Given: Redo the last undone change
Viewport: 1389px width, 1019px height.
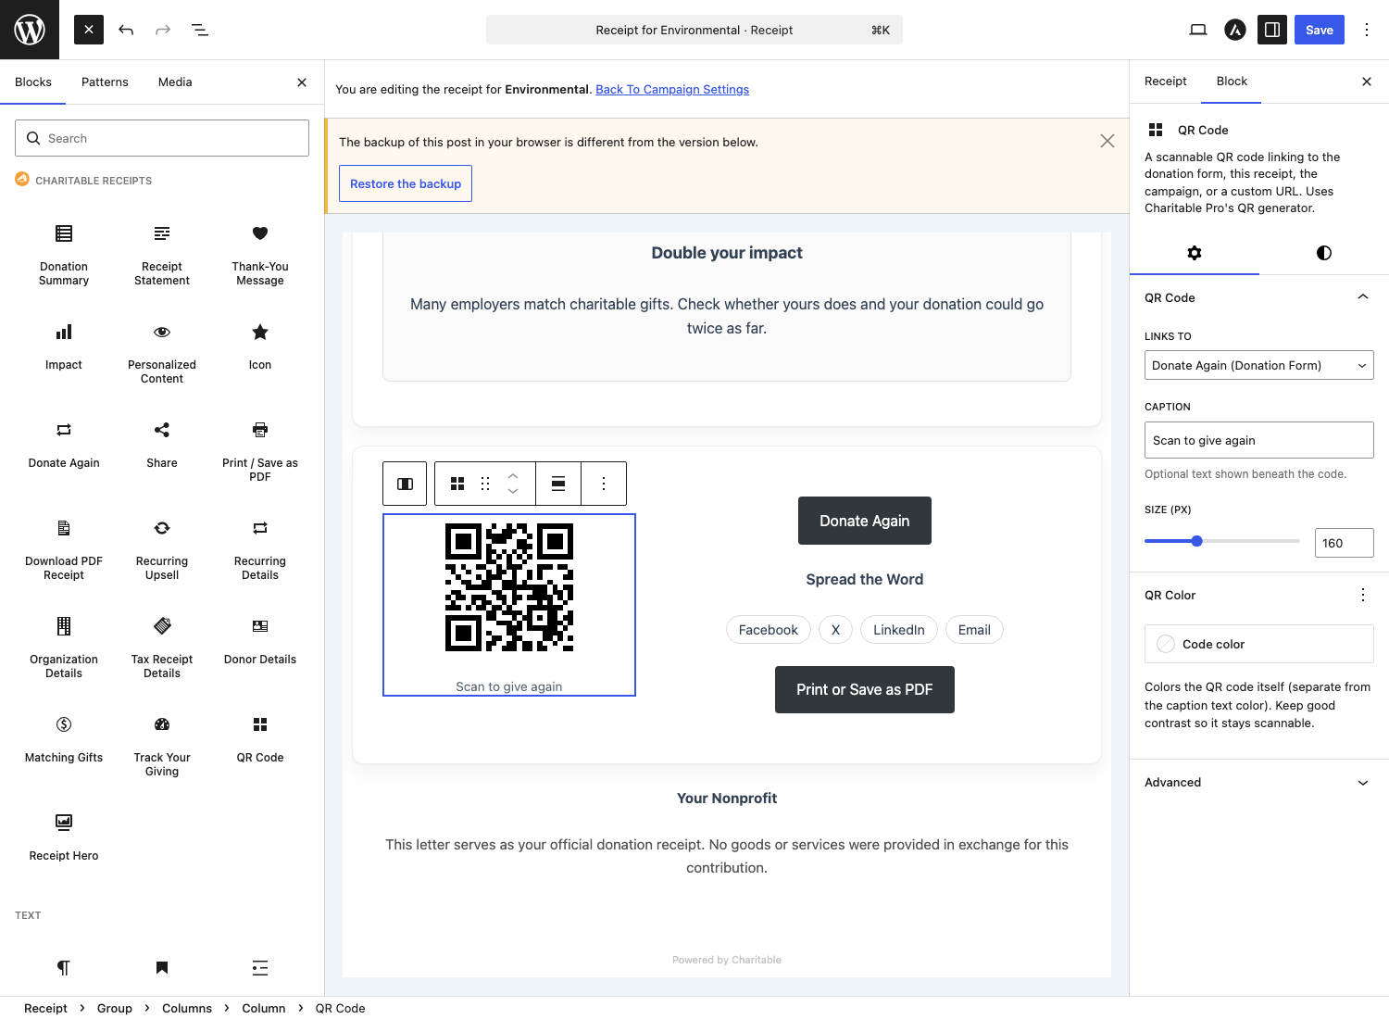Looking at the screenshot, I should pyautogui.click(x=163, y=30).
